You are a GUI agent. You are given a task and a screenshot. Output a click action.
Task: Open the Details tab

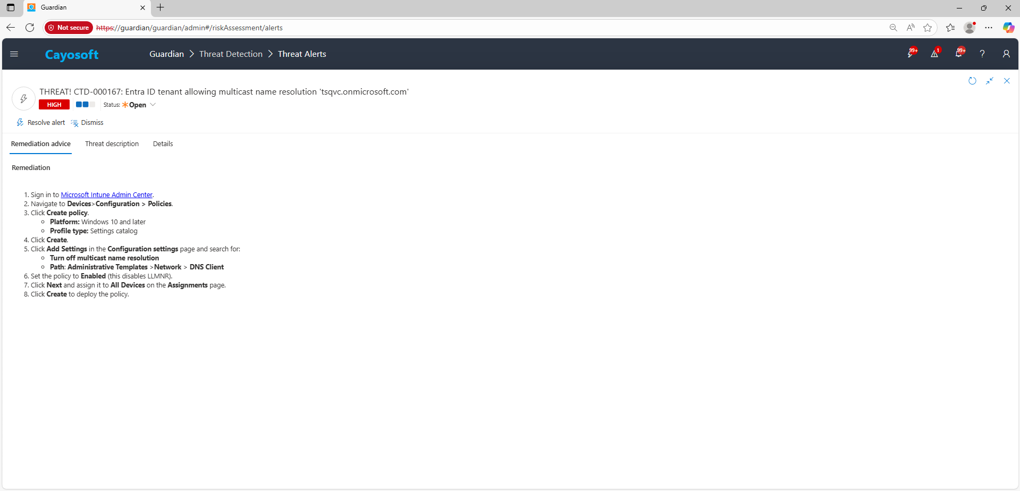[x=163, y=144]
